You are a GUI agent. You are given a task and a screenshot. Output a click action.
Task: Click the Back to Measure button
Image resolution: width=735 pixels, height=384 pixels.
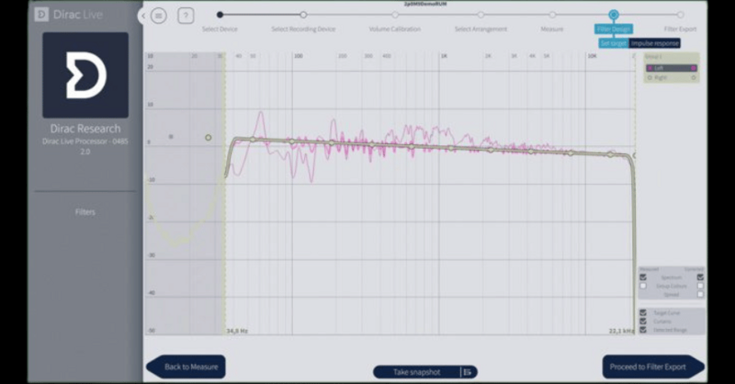[187, 367]
